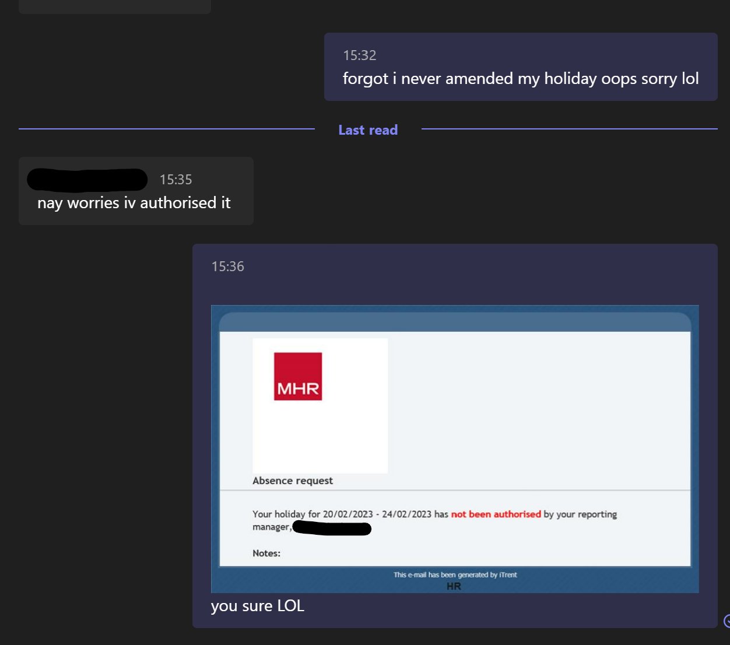Click the holiday dates 20/02/2023 - 24/02/2023
The height and width of the screenshot is (645, 730).
377,514
